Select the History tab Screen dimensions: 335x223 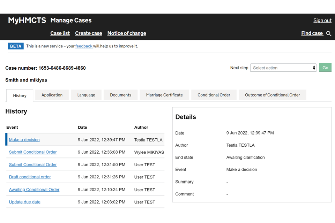pyautogui.click(x=20, y=96)
